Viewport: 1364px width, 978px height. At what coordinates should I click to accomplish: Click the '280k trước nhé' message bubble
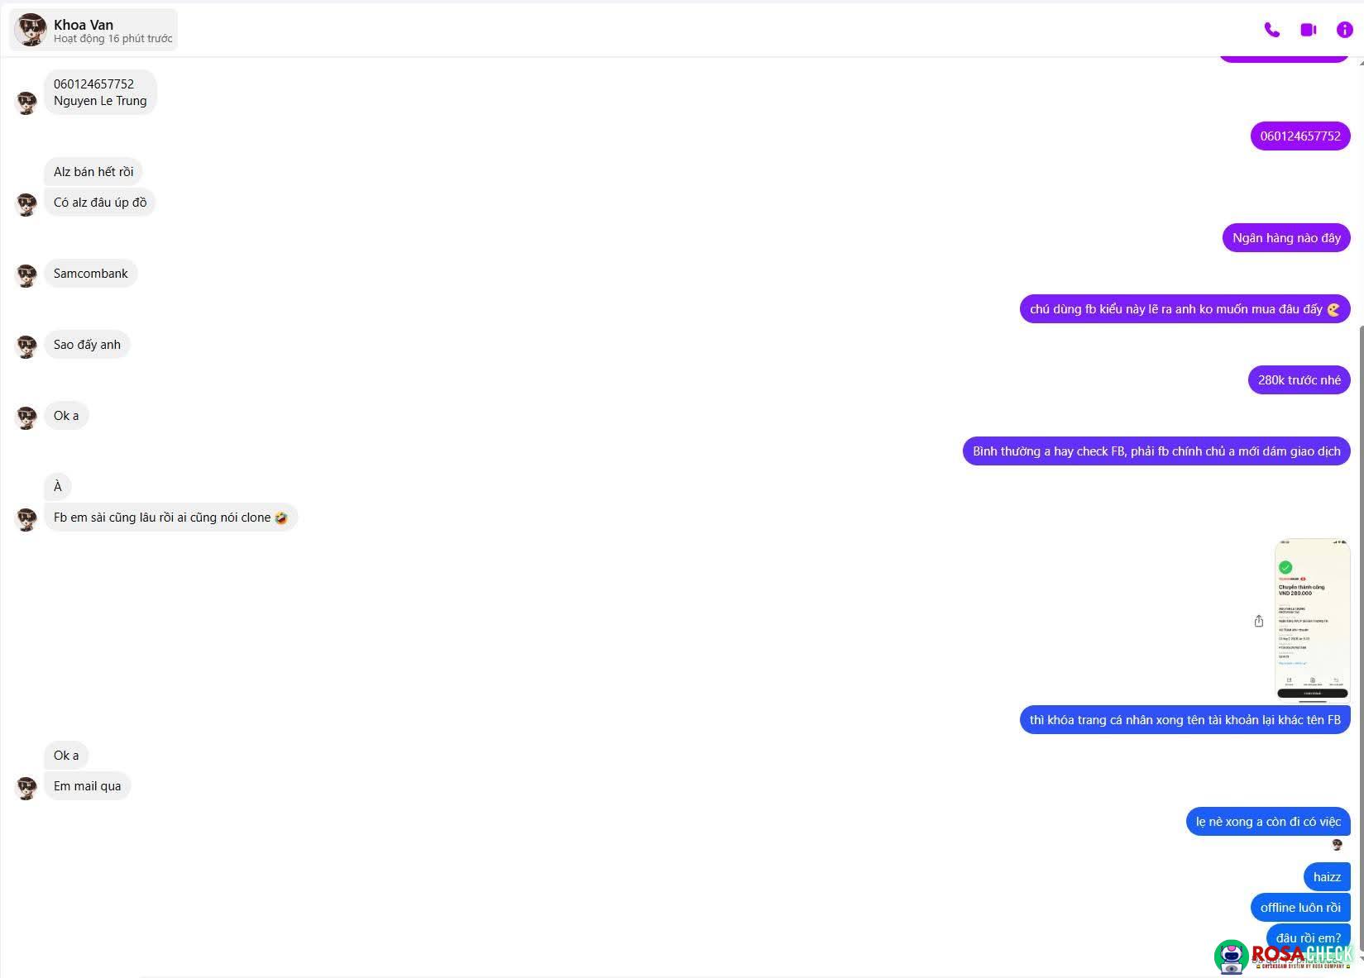1299,380
